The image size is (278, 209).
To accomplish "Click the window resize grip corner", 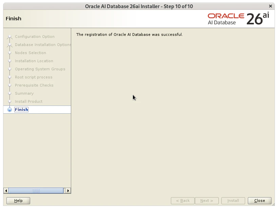I will point(273,204).
